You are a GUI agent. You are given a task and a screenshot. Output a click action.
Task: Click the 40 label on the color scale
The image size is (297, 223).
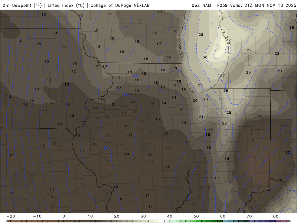(x=170, y=216)
